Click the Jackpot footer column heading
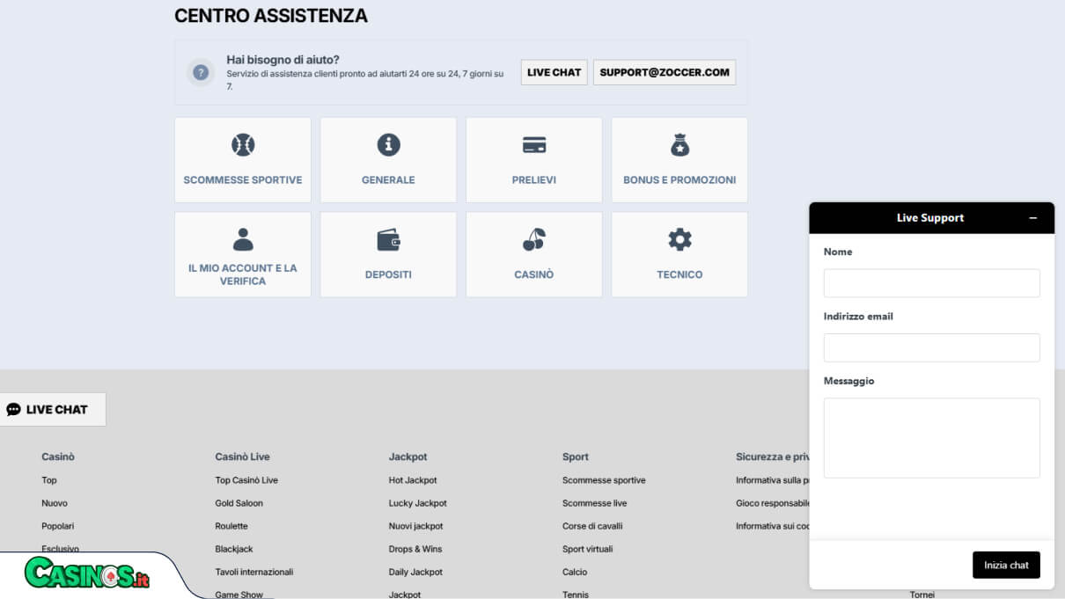Viewport: 1065px width, 599px height. pos(408,457)
